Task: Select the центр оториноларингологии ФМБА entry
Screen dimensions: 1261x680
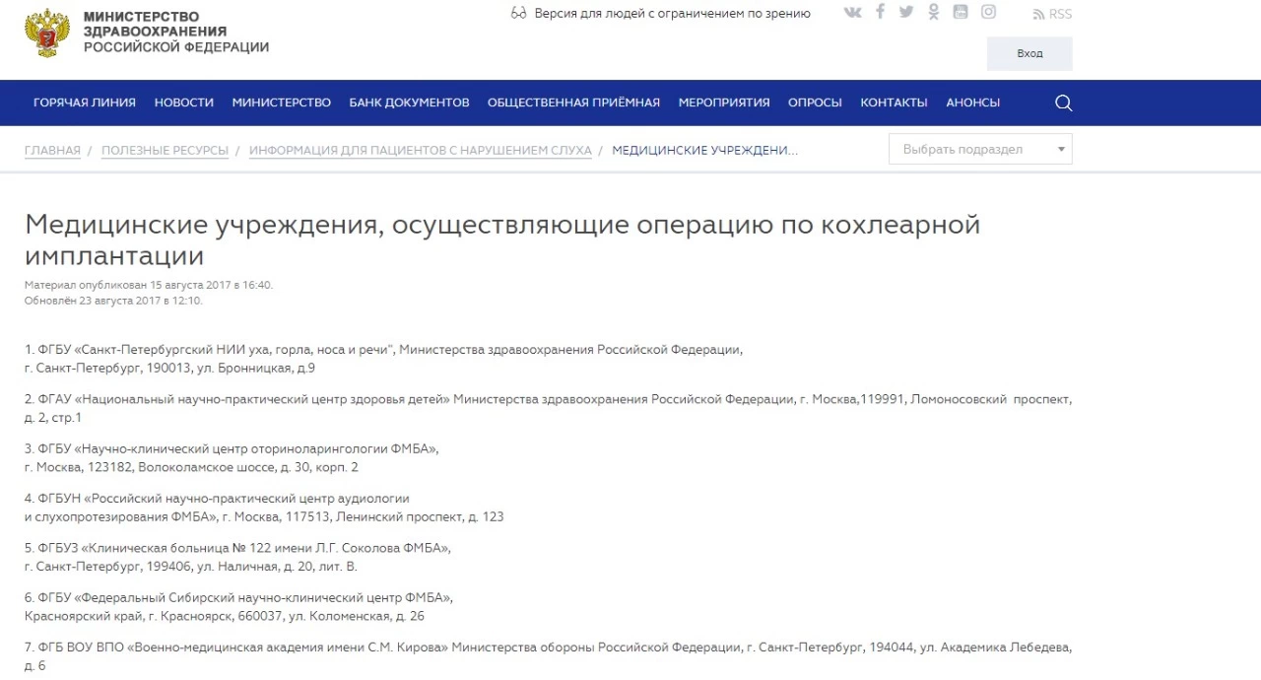Action: [x=232, y=457]
